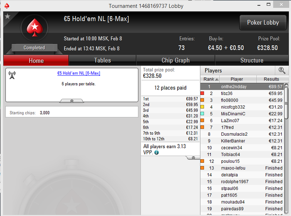Open the Chip Graph tab
This screenshot has height=216, width=291.
175,60
